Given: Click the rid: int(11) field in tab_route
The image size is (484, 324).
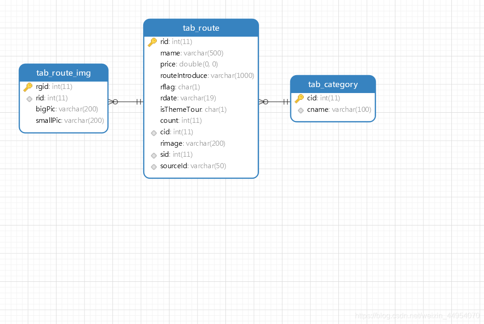Looking at the screenshot, I should point(176,42).
